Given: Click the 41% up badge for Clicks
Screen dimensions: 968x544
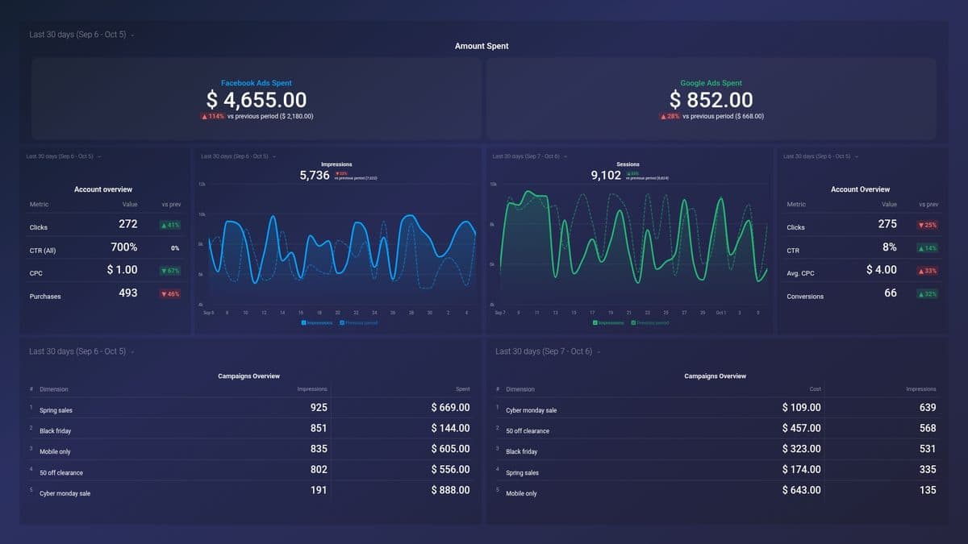Looking at the screenshot, I should coord(170,225).
